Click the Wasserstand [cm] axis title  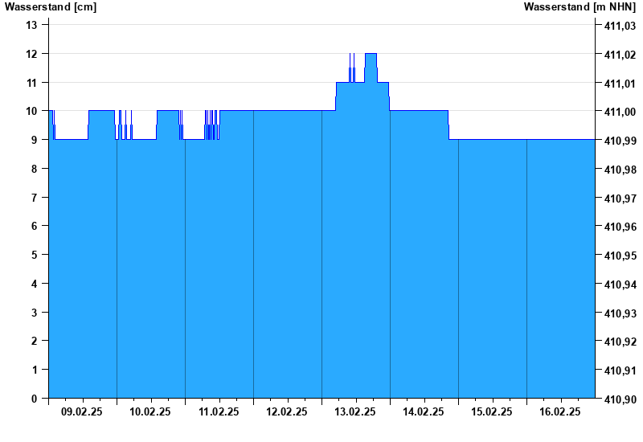pos(51,7)
